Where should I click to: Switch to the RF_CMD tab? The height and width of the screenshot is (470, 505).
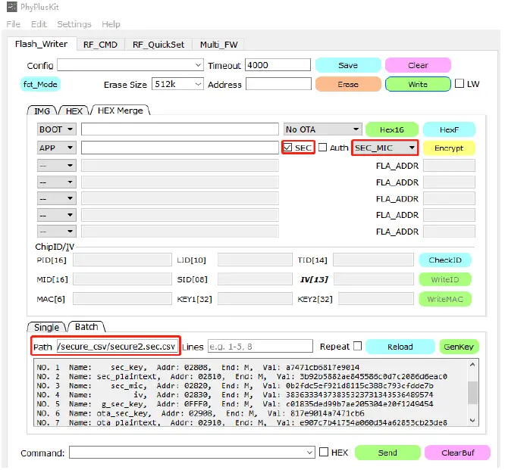click(100, 45)
